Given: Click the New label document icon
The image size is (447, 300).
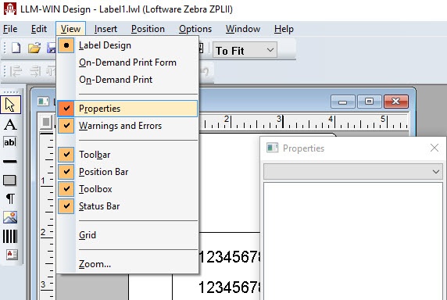Looking at the screenshot, I should 16,48.
